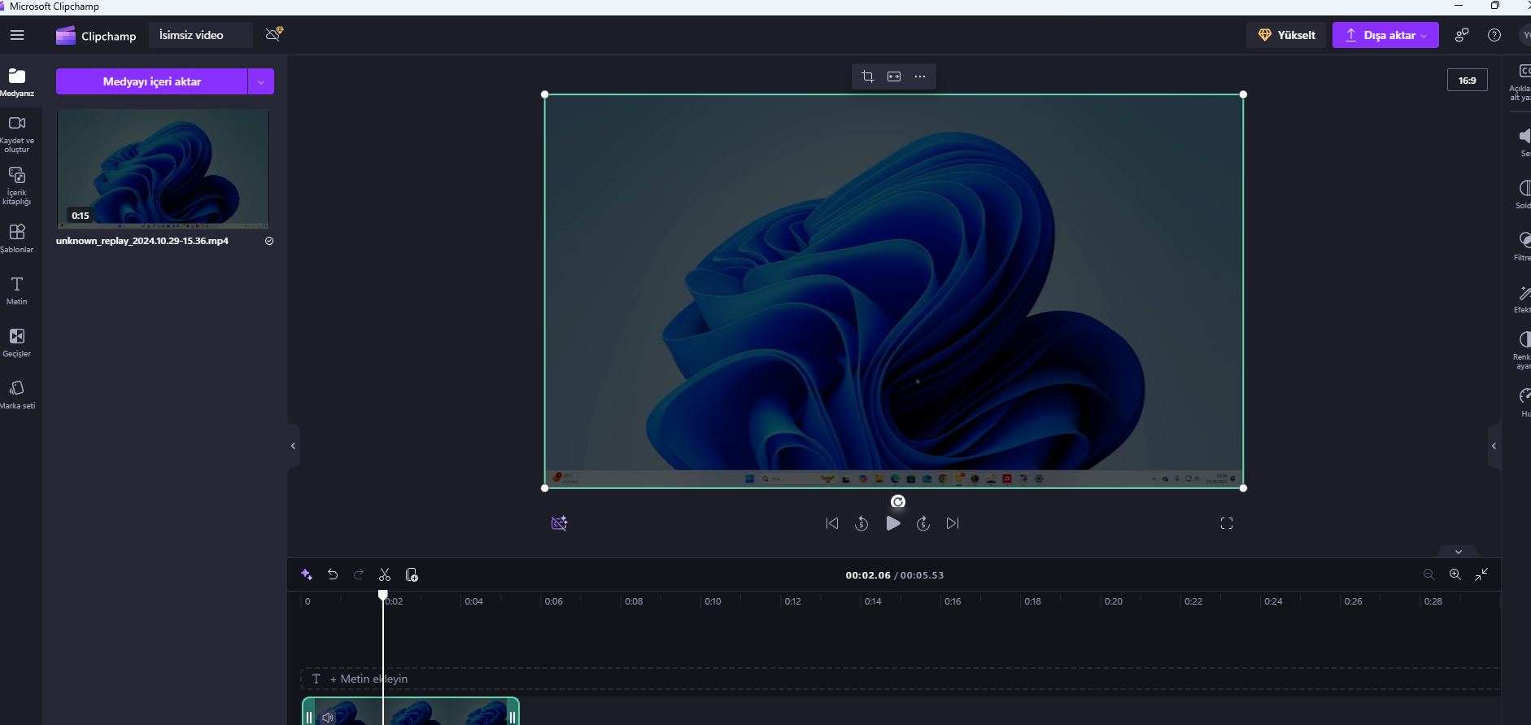Open the share people icon

pos(1462,35)
